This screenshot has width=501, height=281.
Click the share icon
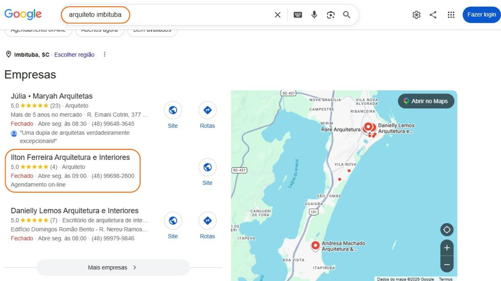(x=433, y=15)
